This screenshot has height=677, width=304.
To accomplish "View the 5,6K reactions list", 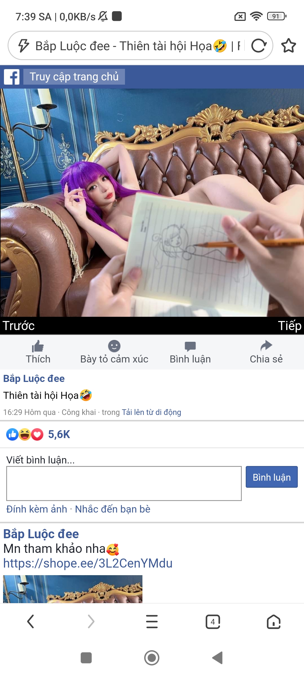I will pyautogui.click(x=38, y=434).
